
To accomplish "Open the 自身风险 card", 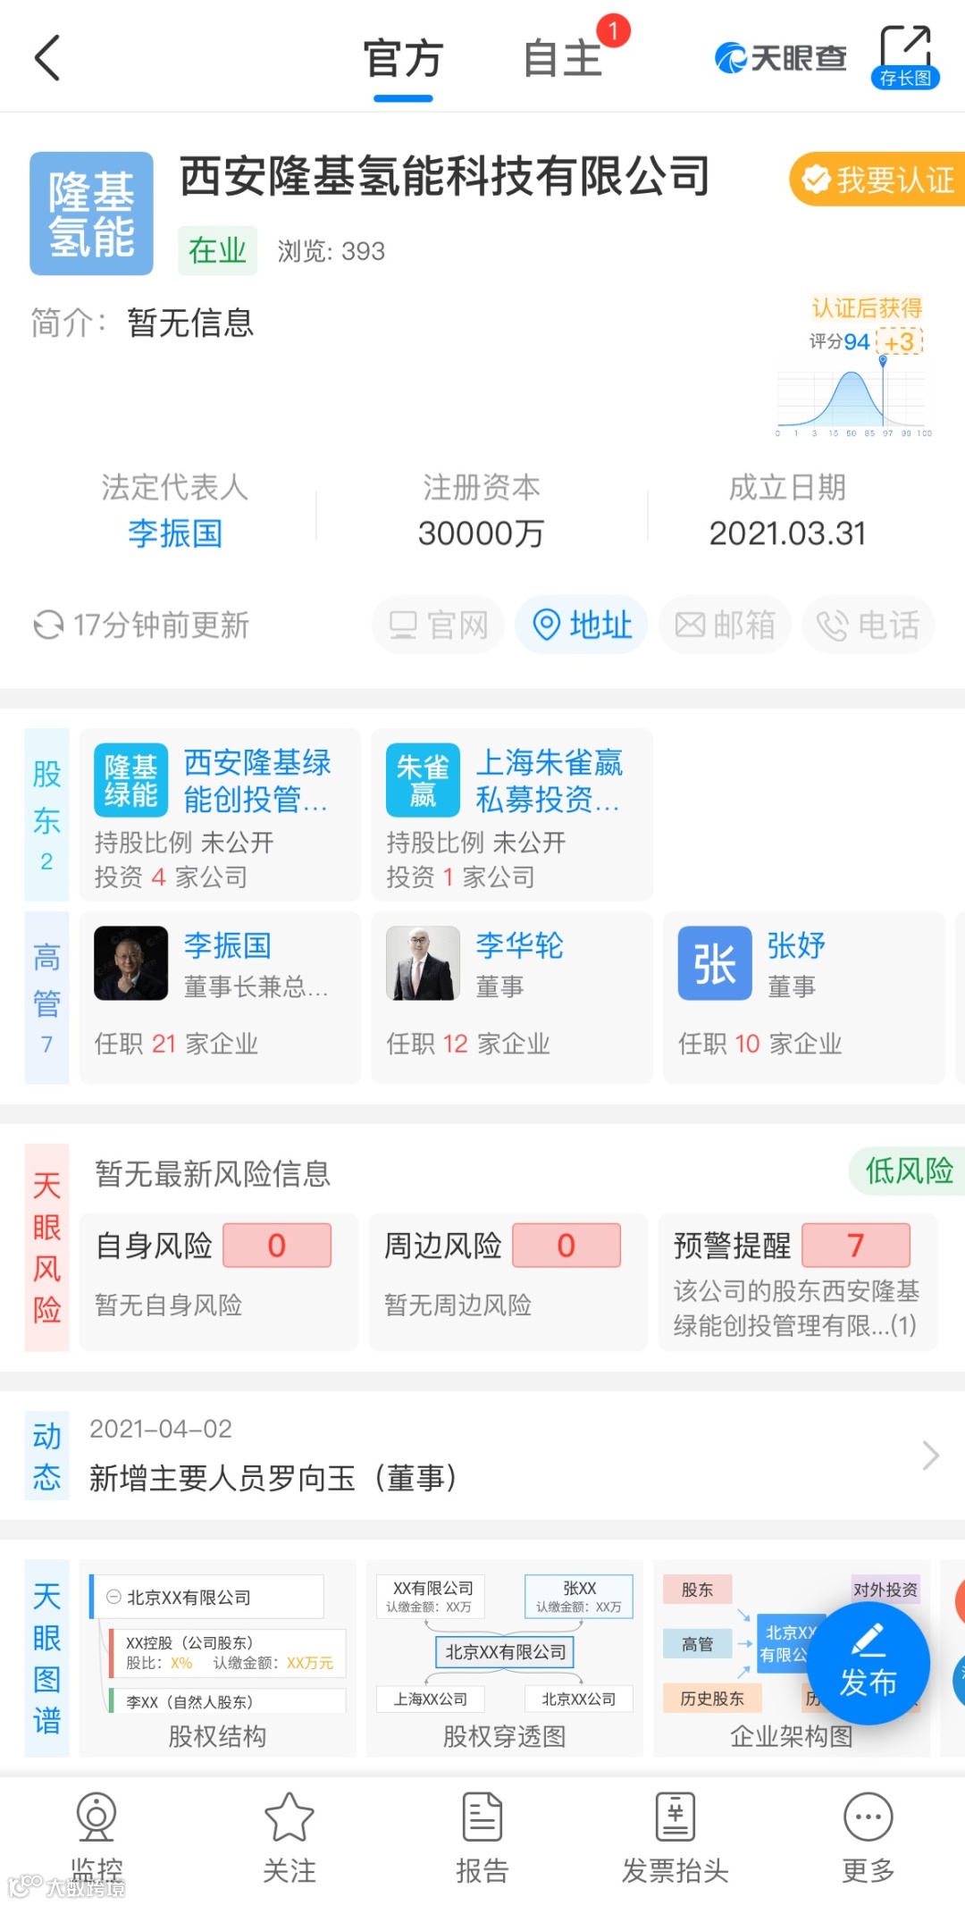I will tap(219, 1281).
